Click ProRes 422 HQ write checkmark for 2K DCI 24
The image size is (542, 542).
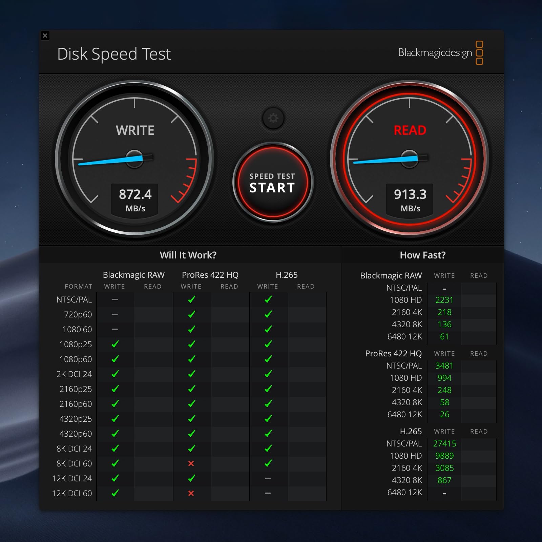192,374
